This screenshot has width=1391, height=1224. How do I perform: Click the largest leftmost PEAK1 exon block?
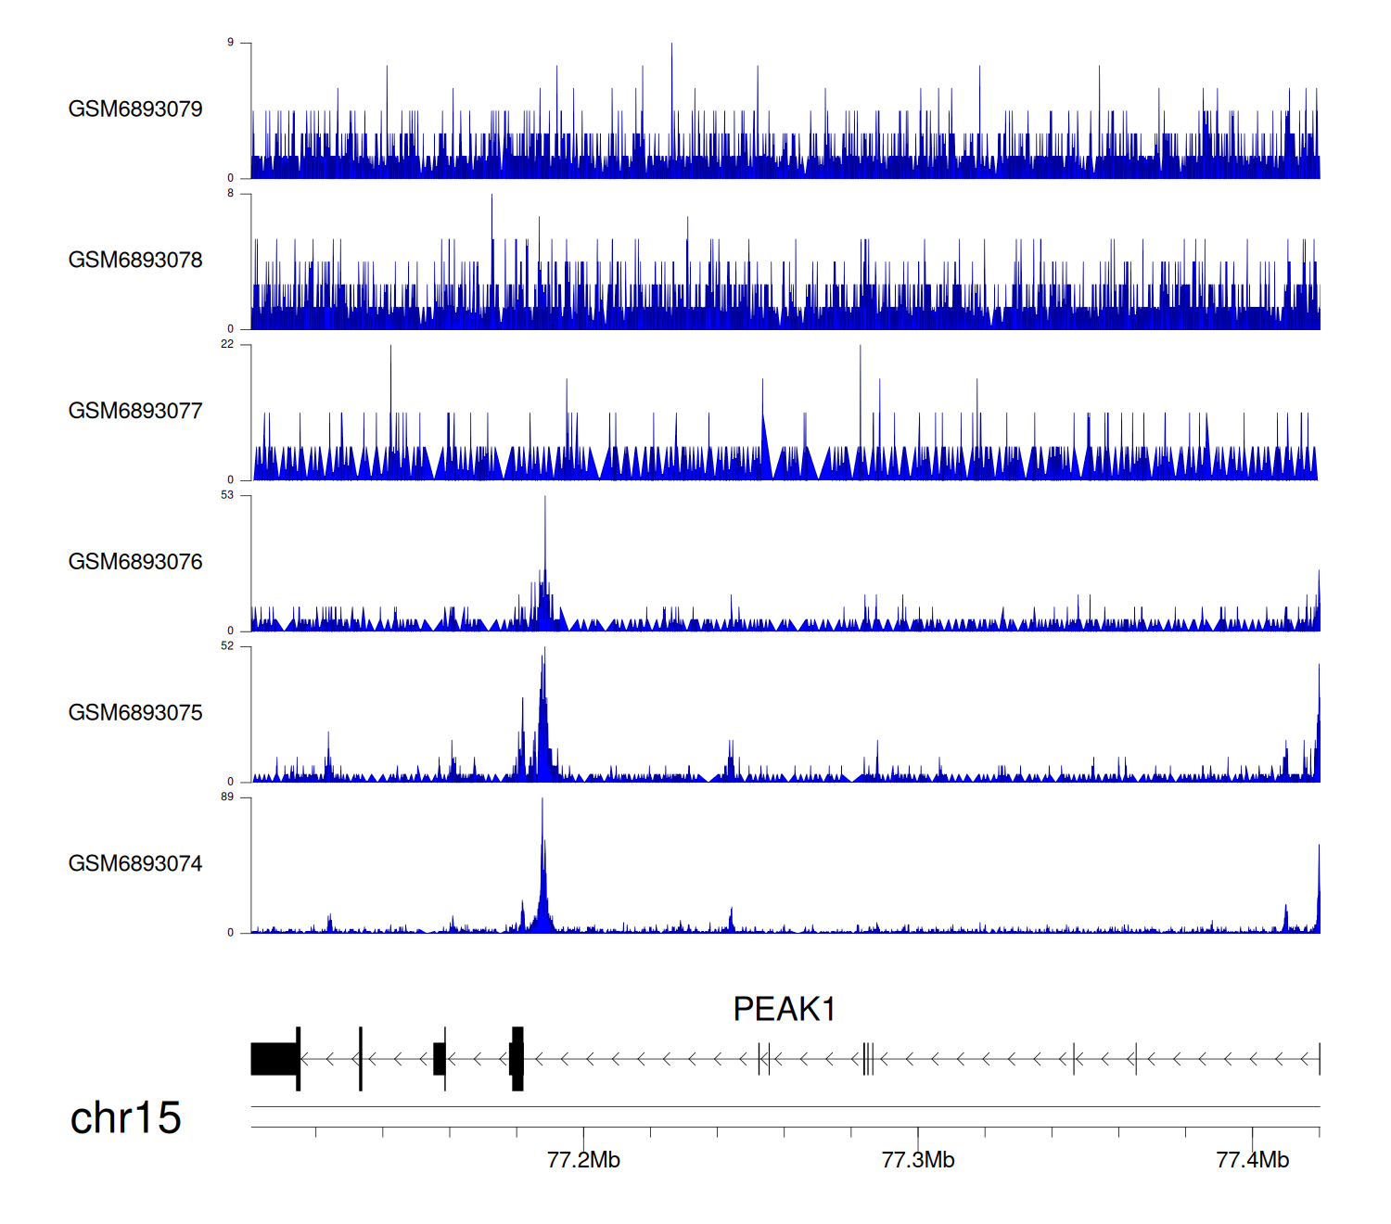tap(274, 1059)
